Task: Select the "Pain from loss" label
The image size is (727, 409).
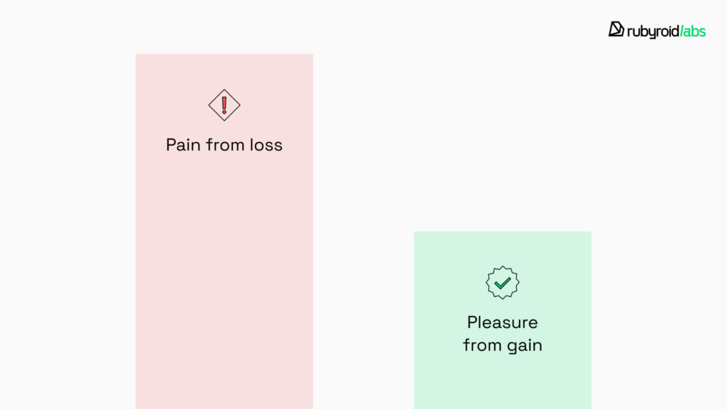Action: coord(224,145)
